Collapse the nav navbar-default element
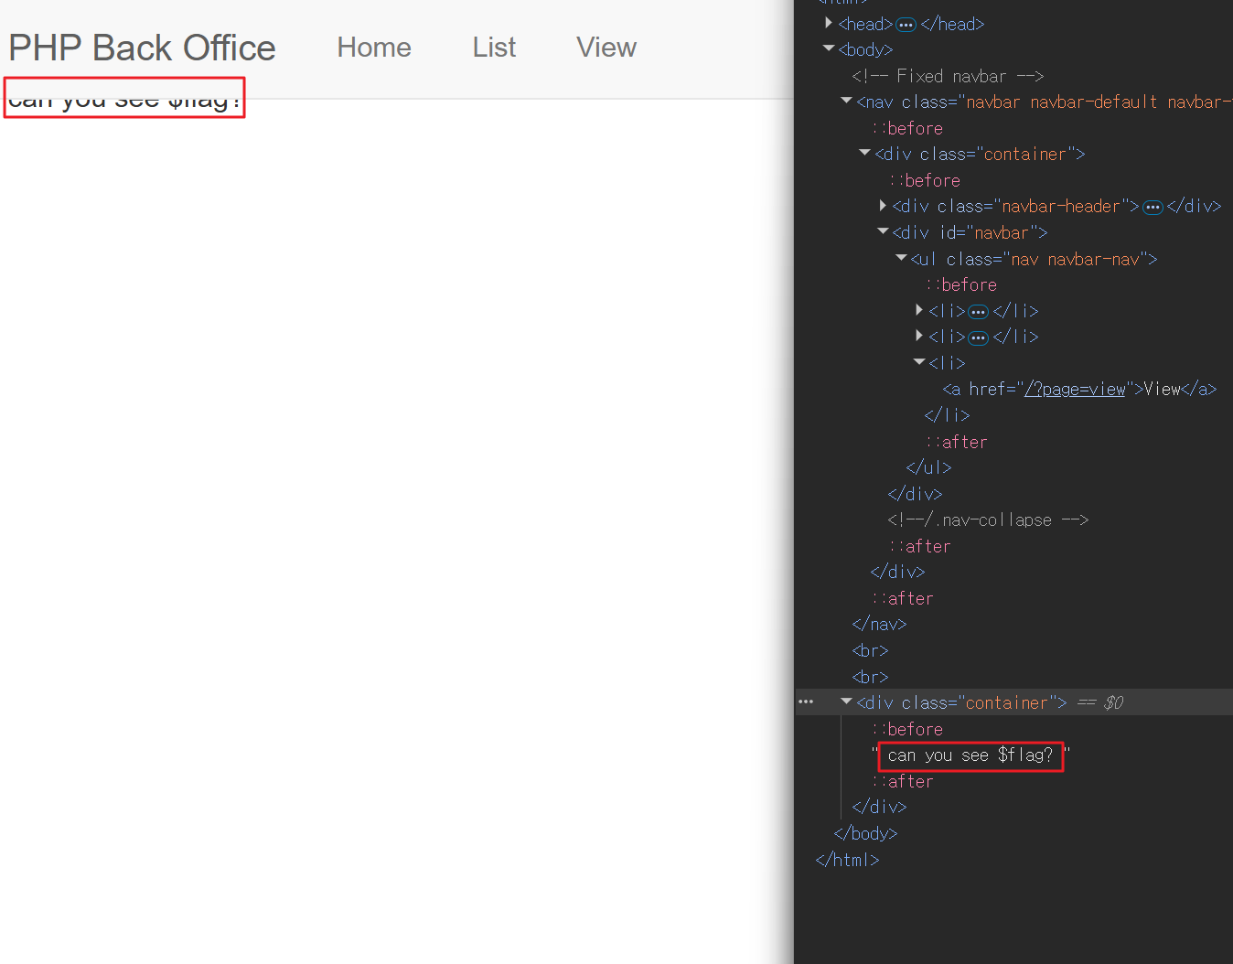This screenshot has width=1233, height=964. pyautogui.click(x=846, y=101)
